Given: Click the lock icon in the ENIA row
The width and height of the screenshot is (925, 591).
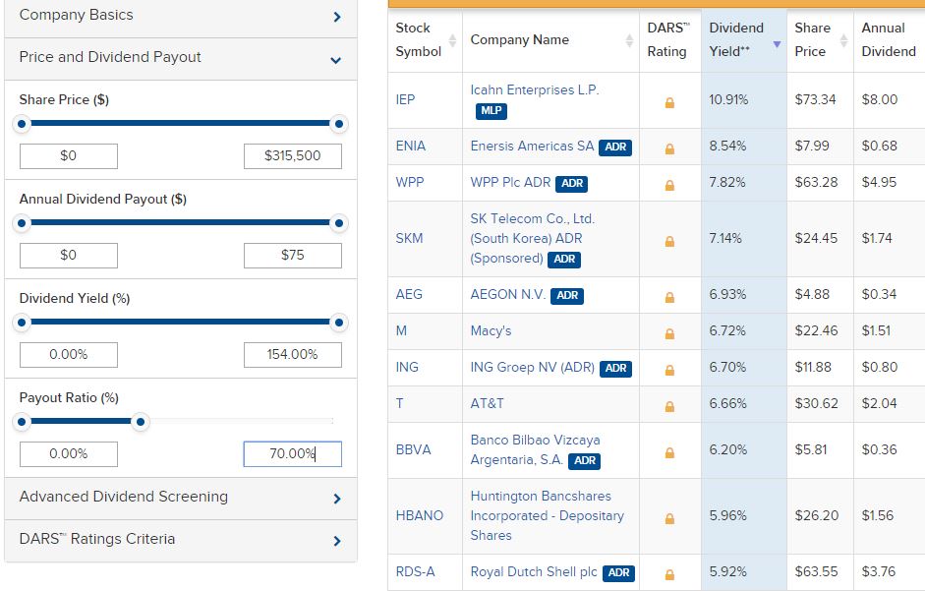Looking at the screenshot, I should point(669,149).
